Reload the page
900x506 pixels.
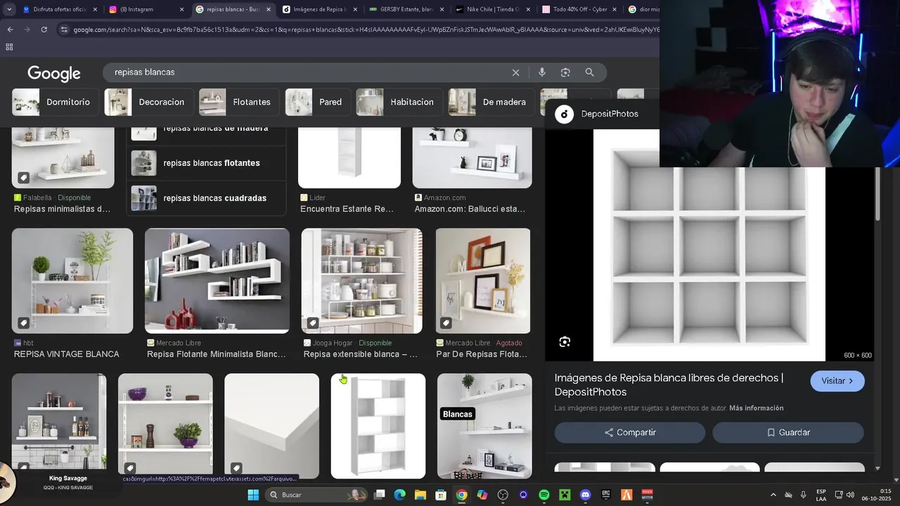tap(44, 30)
